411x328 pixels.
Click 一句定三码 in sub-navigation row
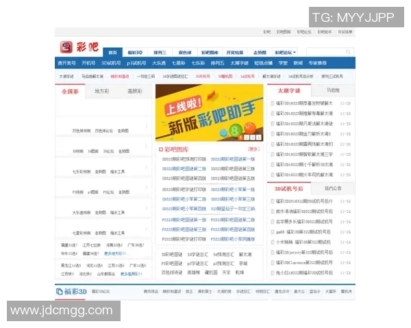coord(146,77)
